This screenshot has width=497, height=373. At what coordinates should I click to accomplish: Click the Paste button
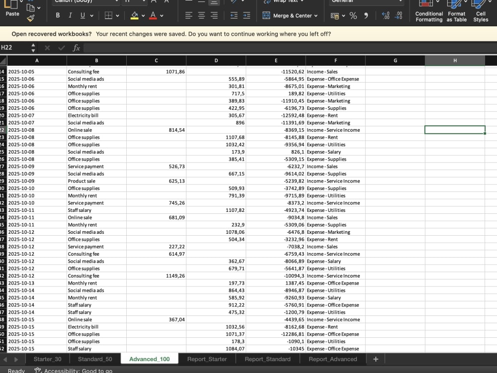pyautogui.click(x=12, y=9)
